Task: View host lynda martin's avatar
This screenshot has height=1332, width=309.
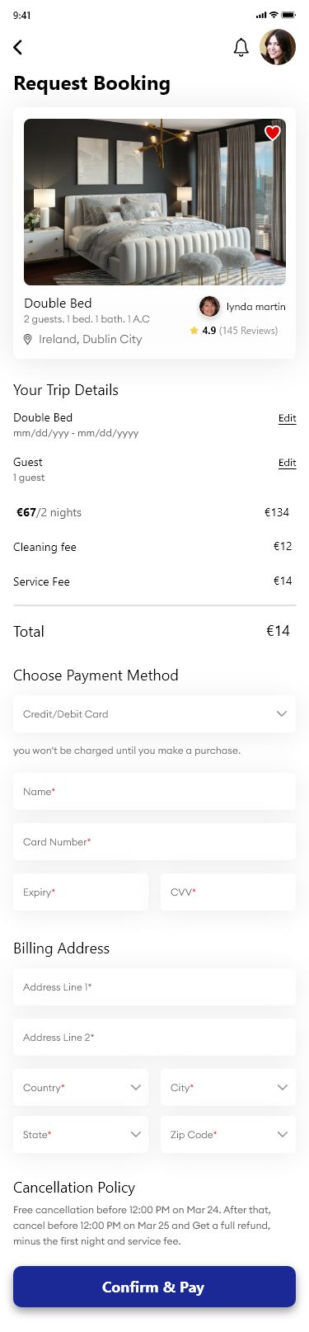Action: (209, 307)
